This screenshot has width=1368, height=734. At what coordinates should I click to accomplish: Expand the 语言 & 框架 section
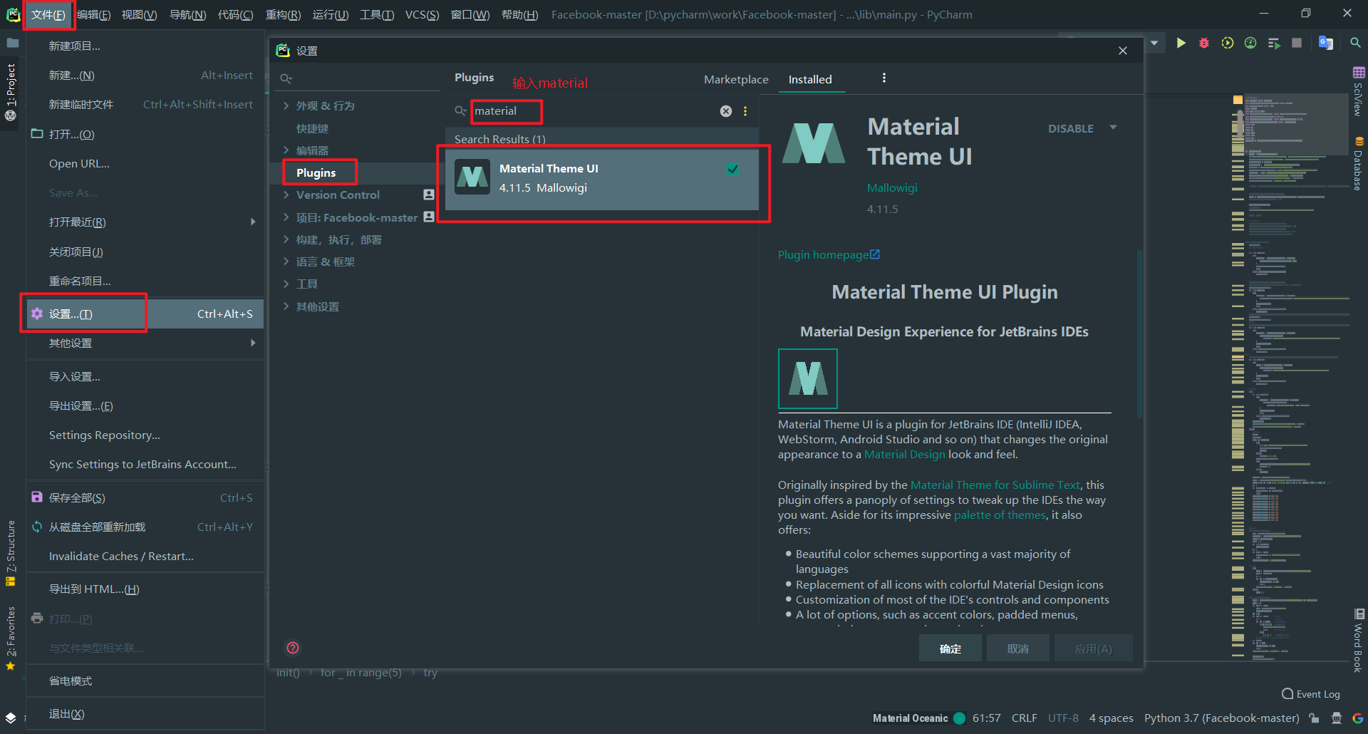click(286, 262)
